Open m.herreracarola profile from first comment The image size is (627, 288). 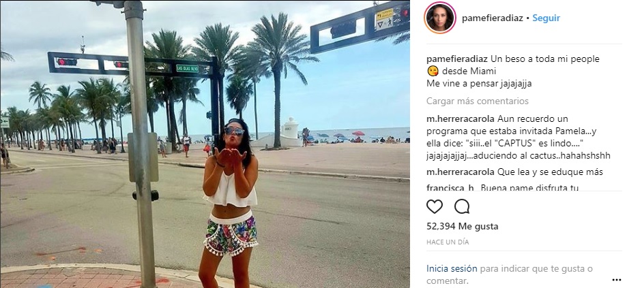[x=461, y=119]
